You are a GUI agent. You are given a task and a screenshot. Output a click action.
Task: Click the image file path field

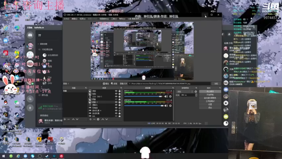[x=169, y=84]
